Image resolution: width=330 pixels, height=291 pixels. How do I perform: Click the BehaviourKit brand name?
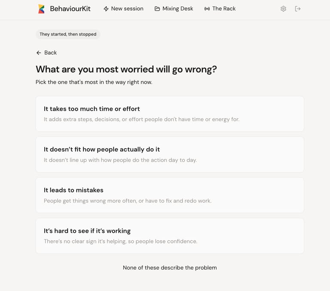point(70,9)
